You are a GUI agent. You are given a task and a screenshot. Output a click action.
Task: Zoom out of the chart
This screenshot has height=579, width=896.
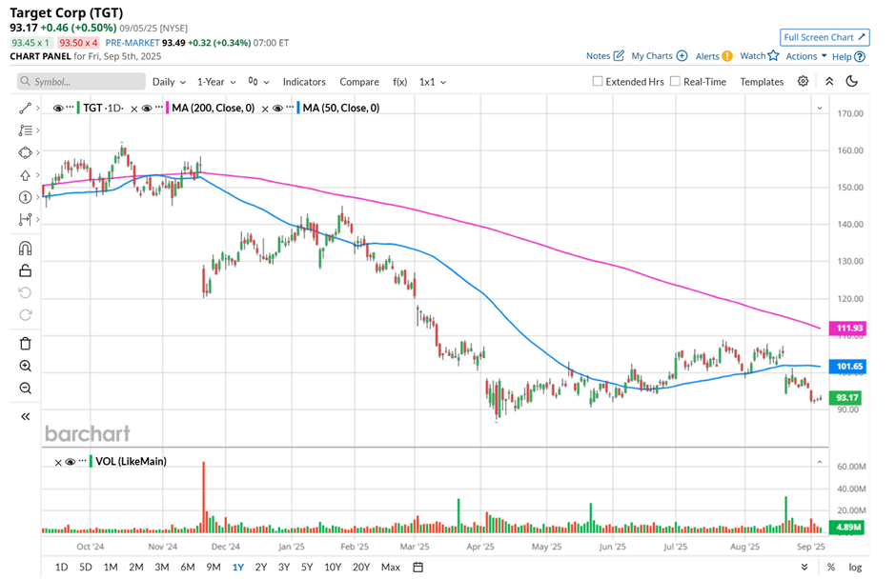coord(25,389)
